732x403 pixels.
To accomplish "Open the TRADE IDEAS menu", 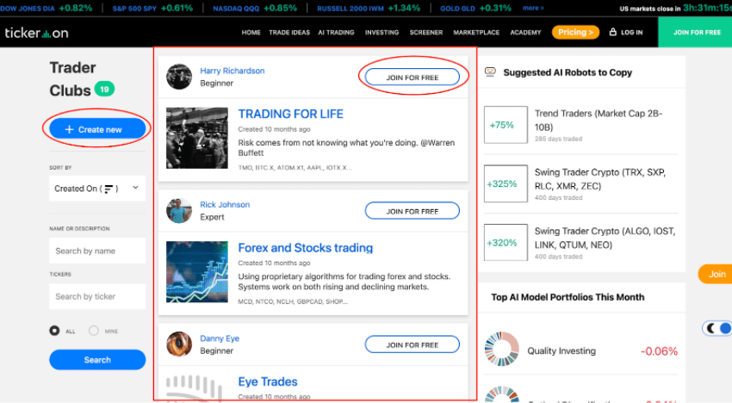I will (x=289, y=32).
